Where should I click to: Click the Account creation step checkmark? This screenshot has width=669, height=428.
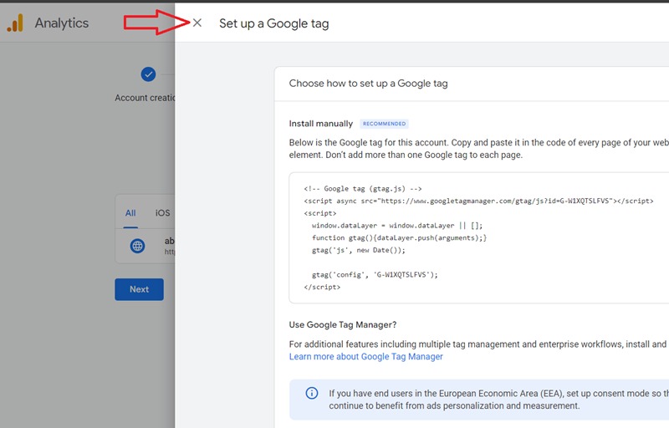148,74
